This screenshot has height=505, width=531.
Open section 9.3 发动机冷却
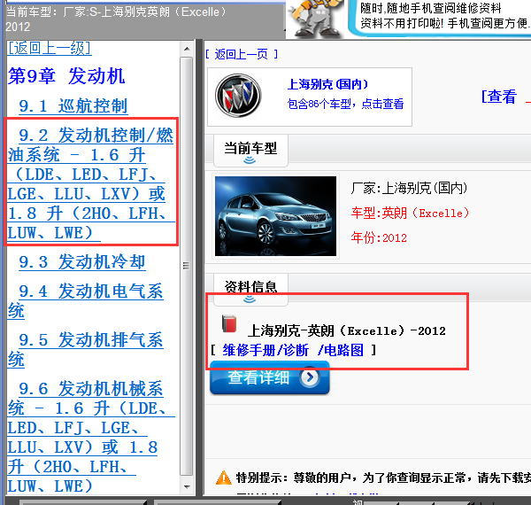(82, 262)
